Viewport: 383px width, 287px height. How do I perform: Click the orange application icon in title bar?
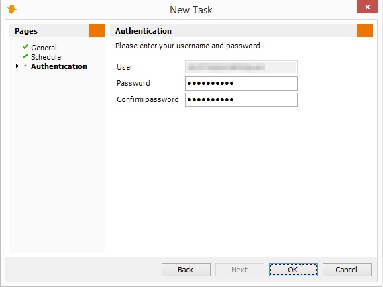tap(11, 9)
